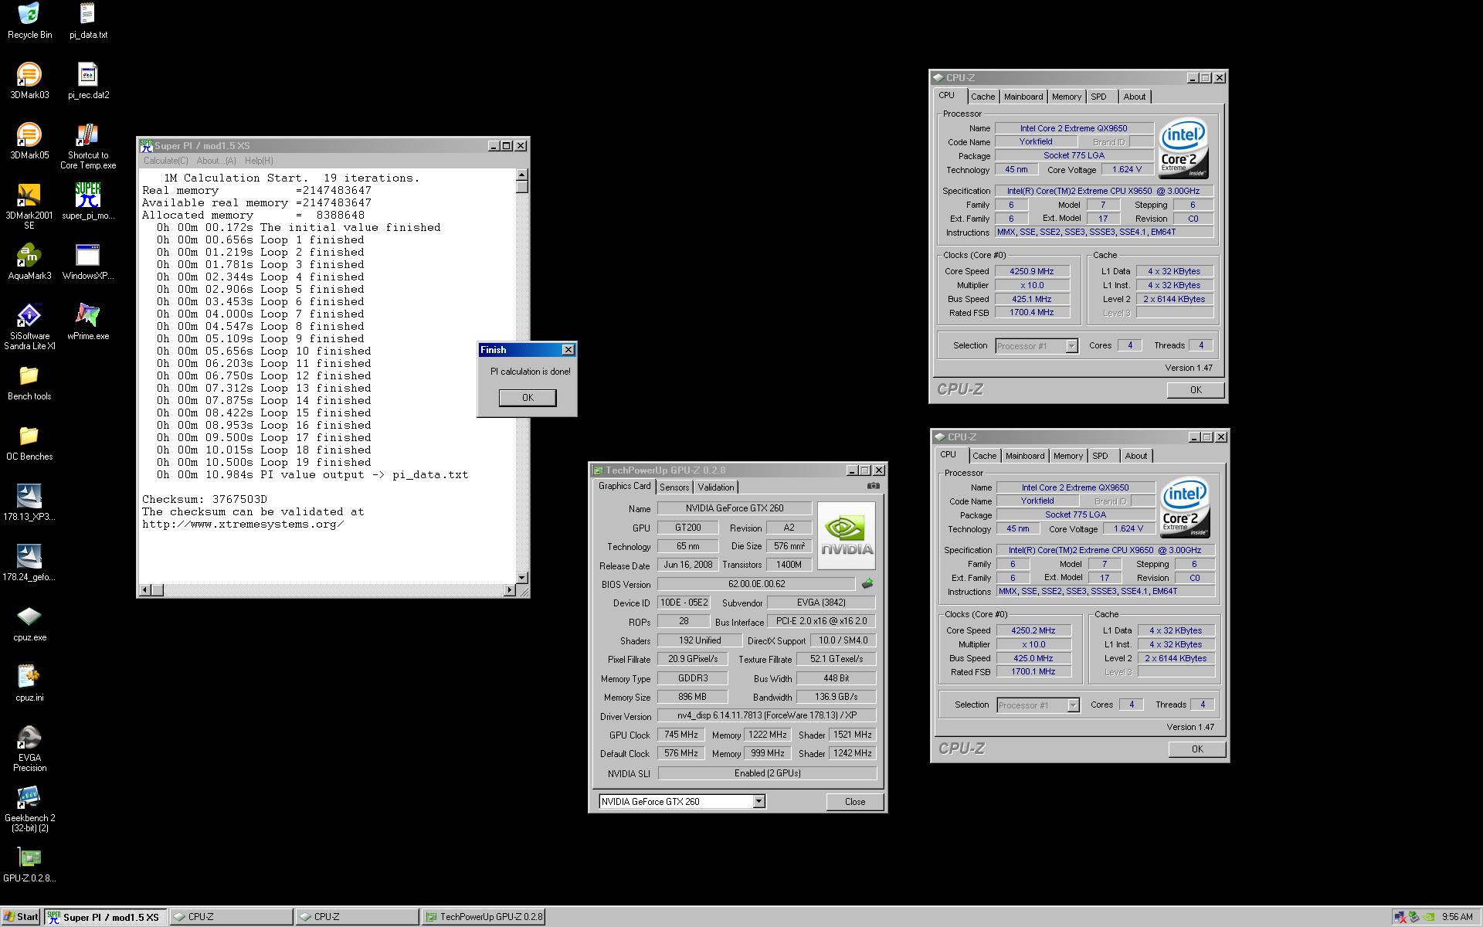The image size is (1483, 927).
Task: Minimize the Super PI window
Action: (494, 146)
